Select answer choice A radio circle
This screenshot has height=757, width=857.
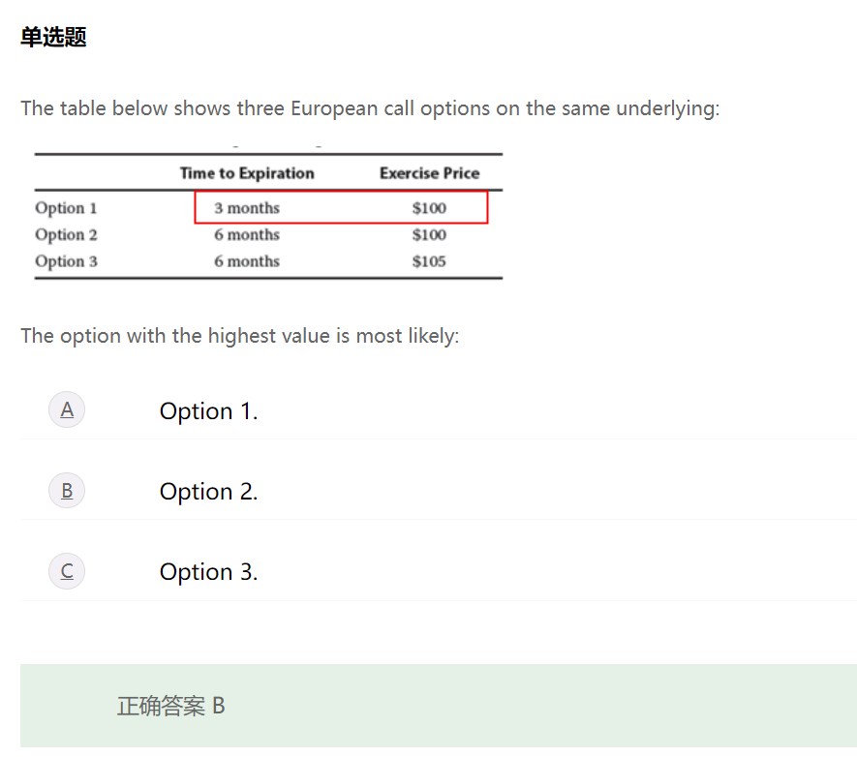67,409
